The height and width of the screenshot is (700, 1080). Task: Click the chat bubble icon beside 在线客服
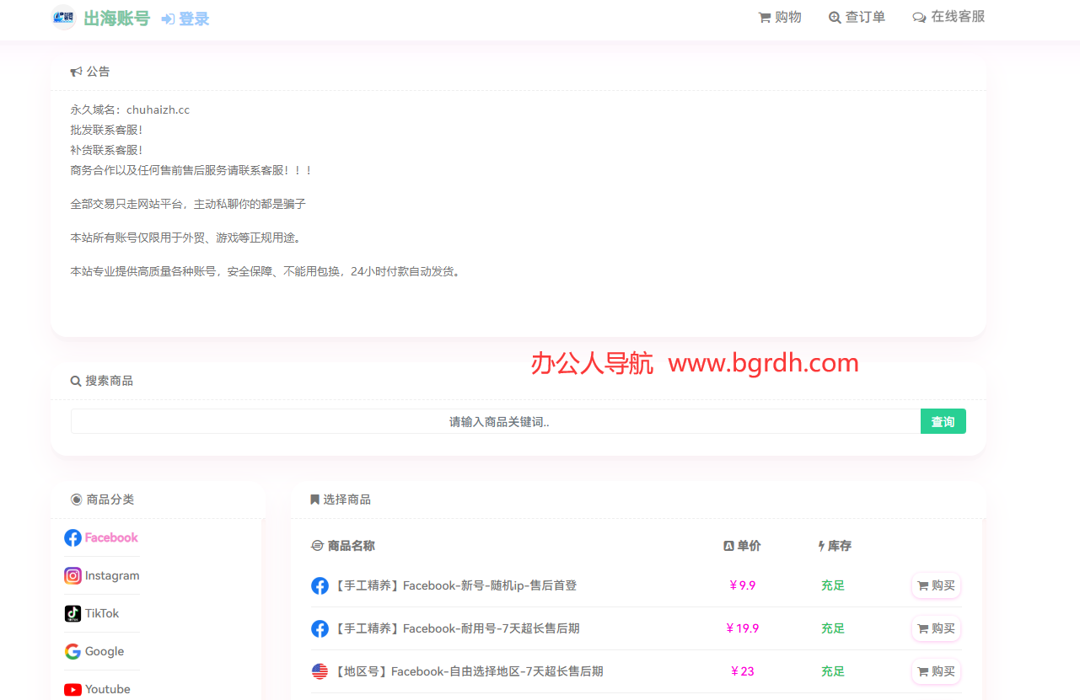[919, 17]
